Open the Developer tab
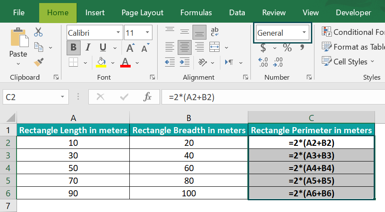 point(353,13)
